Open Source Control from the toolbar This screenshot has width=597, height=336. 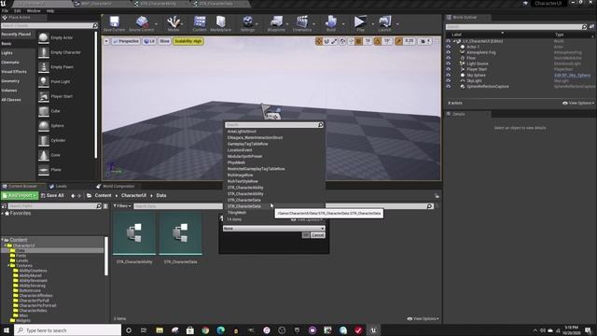pyautogui.click(x=142, y=23)
